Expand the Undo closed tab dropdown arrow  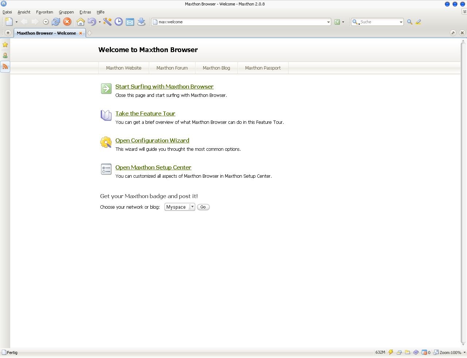point(100,22)
